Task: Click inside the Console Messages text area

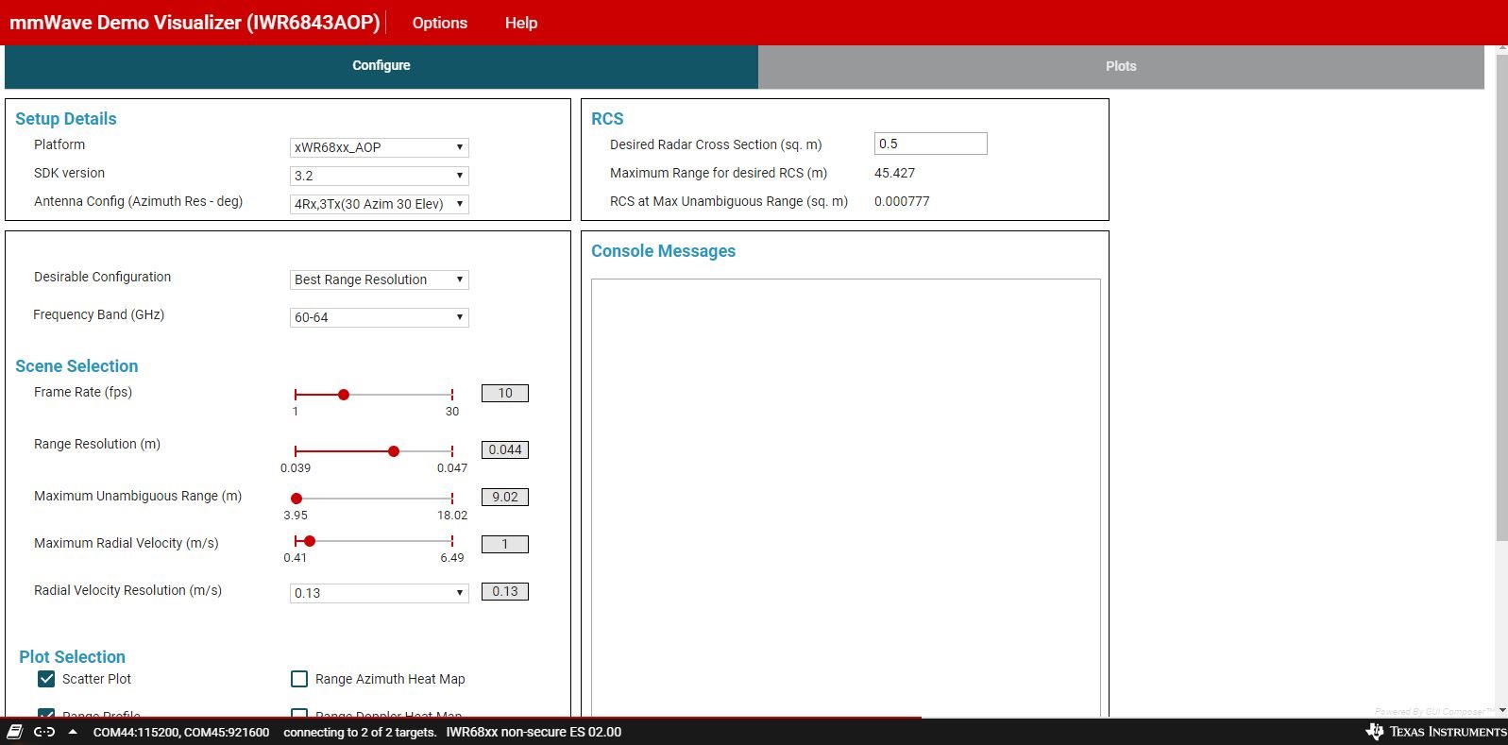Action: [846, 498]
